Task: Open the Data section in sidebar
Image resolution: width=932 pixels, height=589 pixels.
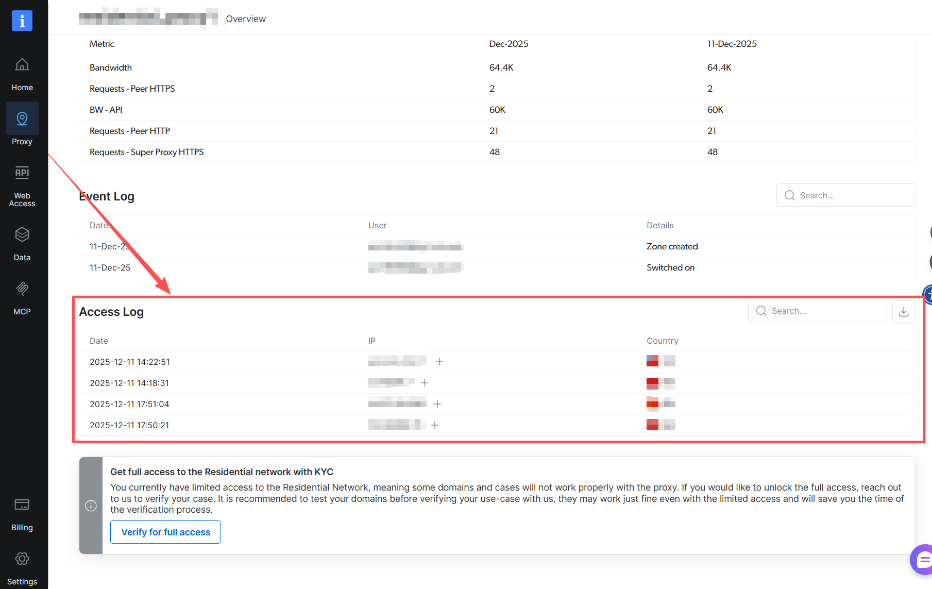Action: coord(22,234)
